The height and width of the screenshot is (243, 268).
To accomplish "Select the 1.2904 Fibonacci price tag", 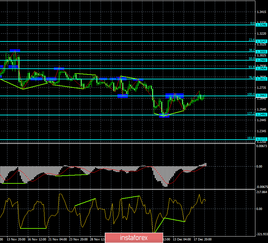I will pyautogui.click(x=261, y=69).
